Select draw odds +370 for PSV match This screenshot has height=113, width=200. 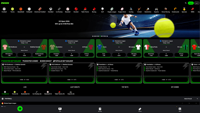coord(24,55)
